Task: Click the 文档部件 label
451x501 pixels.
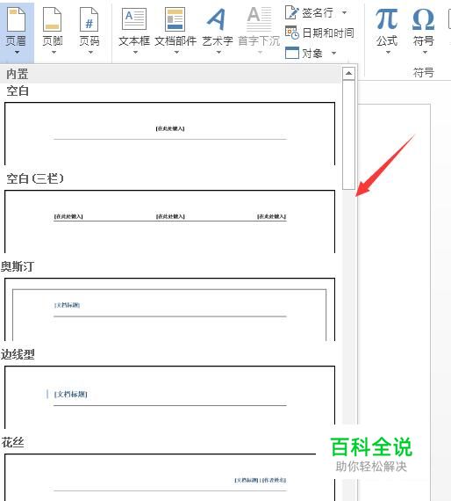Action: [x=175, y=41]
